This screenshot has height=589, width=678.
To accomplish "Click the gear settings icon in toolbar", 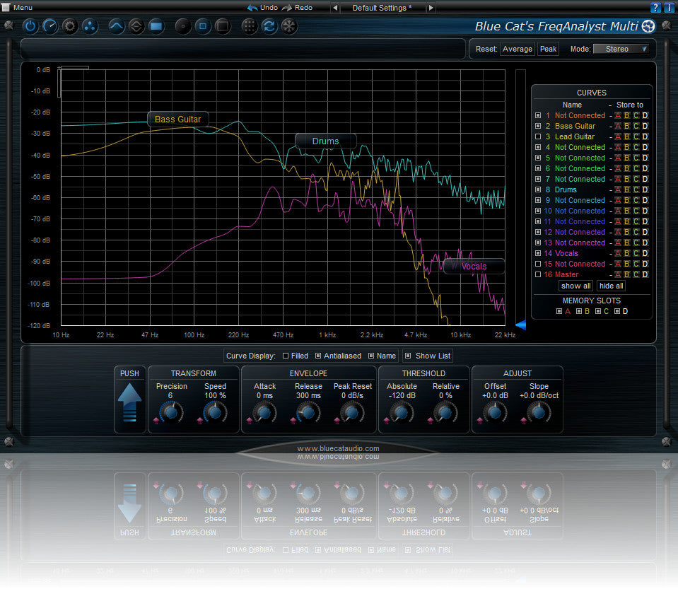I will point(69,27).
